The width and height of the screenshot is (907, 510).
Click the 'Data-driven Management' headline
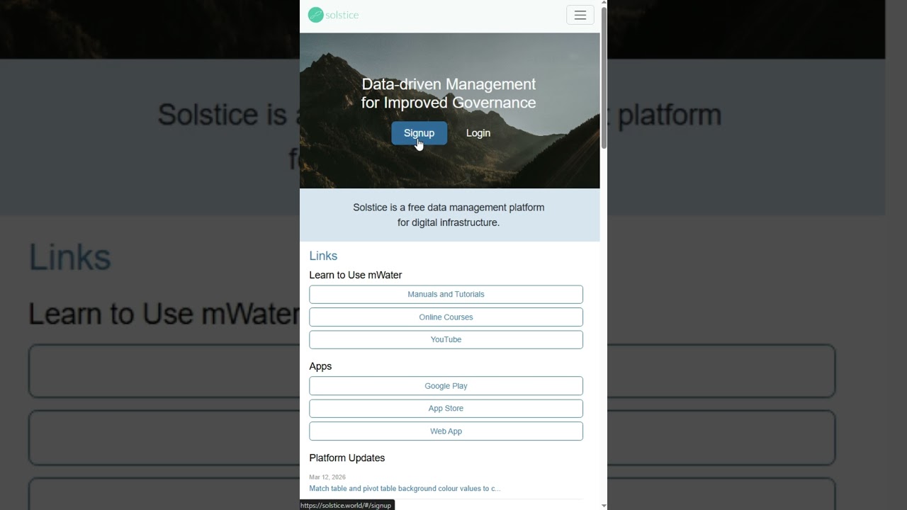[449, 84]
